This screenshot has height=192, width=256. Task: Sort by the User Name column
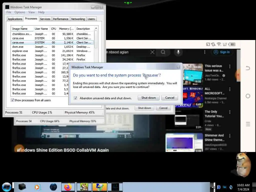tap(41, 28)
